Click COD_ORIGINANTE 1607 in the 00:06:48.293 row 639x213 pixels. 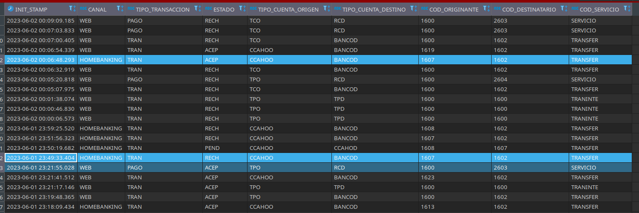coord(455,60)
